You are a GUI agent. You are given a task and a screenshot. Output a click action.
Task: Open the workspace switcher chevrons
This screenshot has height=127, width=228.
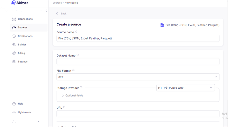click(46, 11)
